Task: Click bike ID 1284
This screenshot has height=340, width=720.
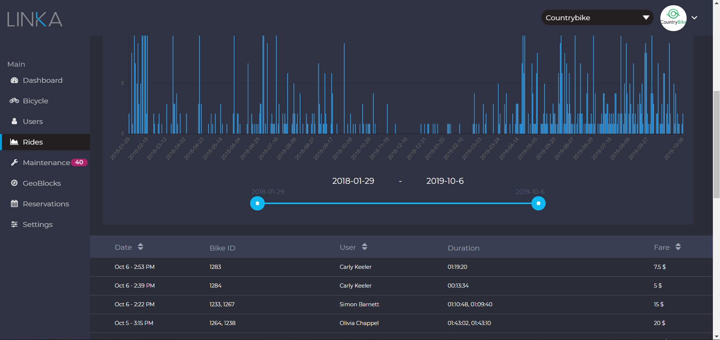Action: (215, 286)
